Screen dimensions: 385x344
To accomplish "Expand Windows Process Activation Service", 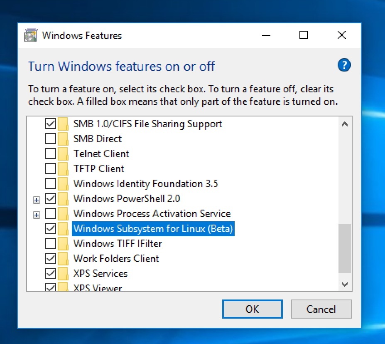I will click(36, 214).
